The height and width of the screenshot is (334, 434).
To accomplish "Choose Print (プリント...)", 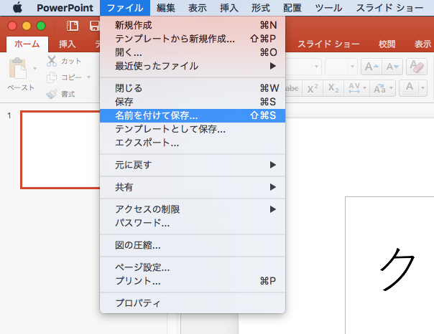I will tap(193, 281).
